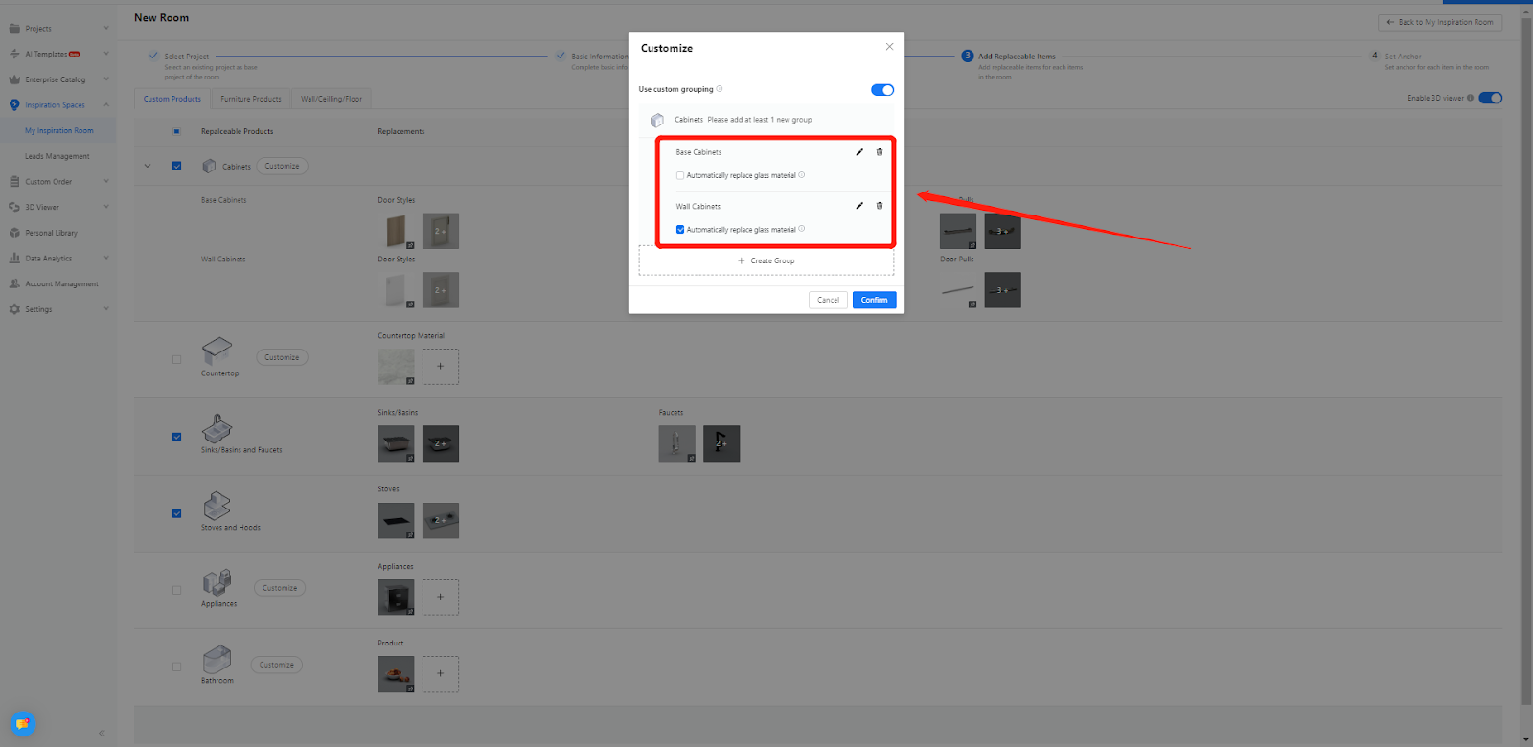Delete the Wall Cabinets group

click(x=880, y=206)
